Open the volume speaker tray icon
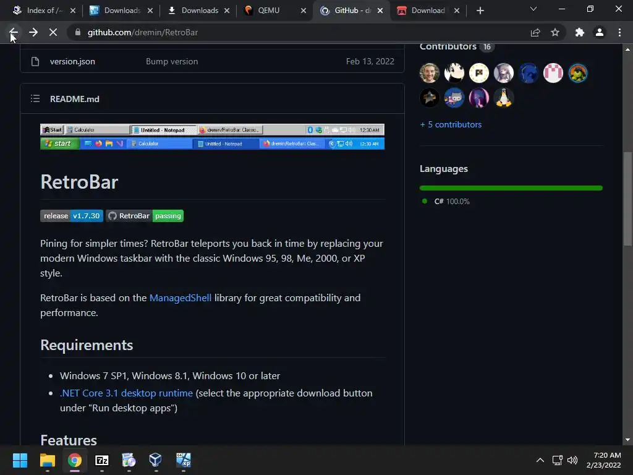This screenshot has width=633, height=475. tap(572, 460)
